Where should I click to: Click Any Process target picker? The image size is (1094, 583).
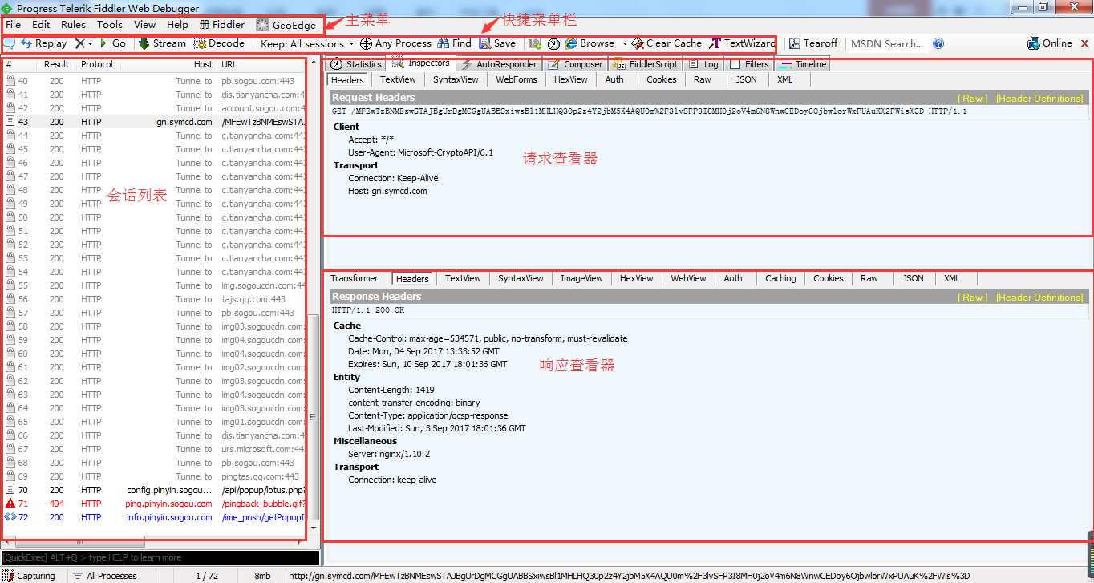click(395, 43)
